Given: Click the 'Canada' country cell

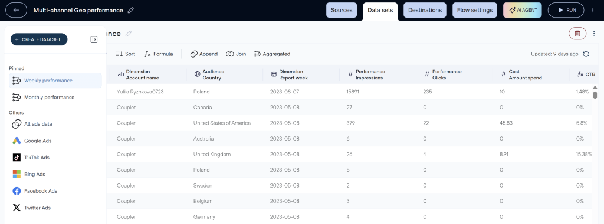Looking at the screenshot, I should click(203, 108).
